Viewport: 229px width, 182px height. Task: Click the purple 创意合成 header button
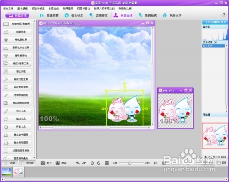17,16
